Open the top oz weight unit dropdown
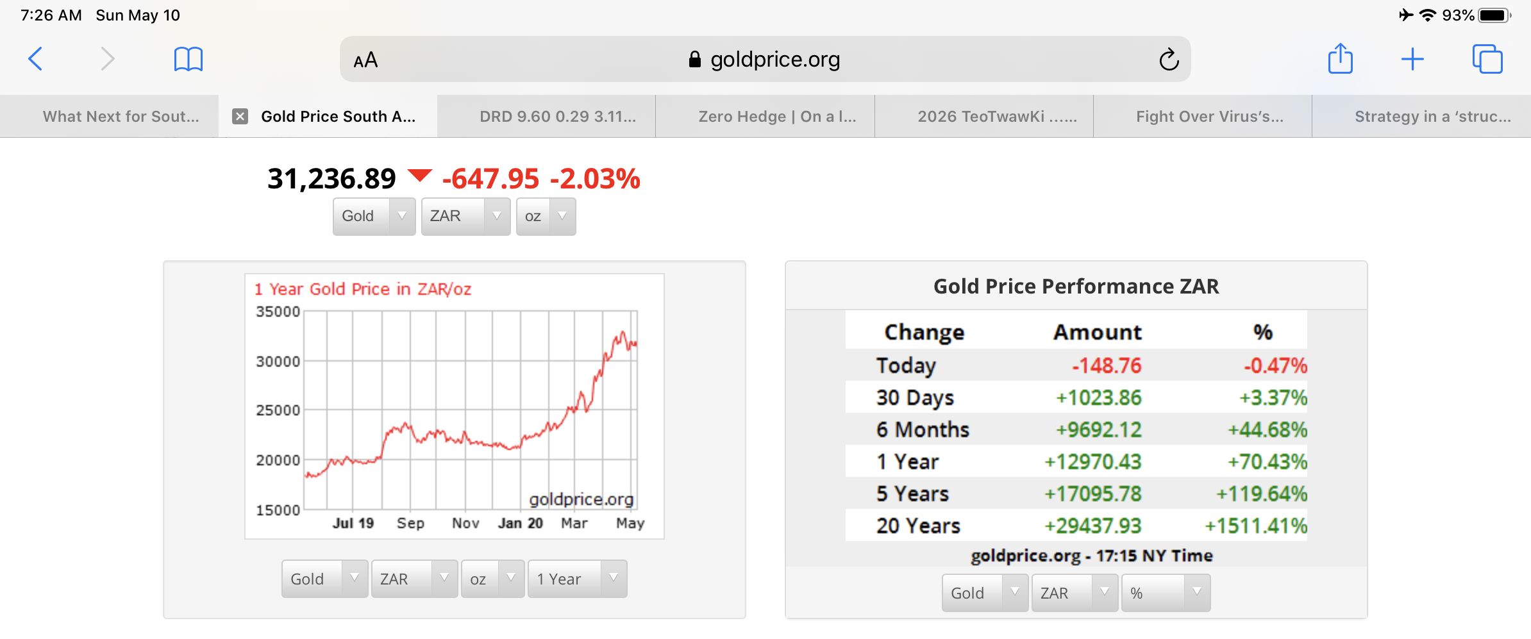Screen dimensions: 1531x639 [546, 216]
